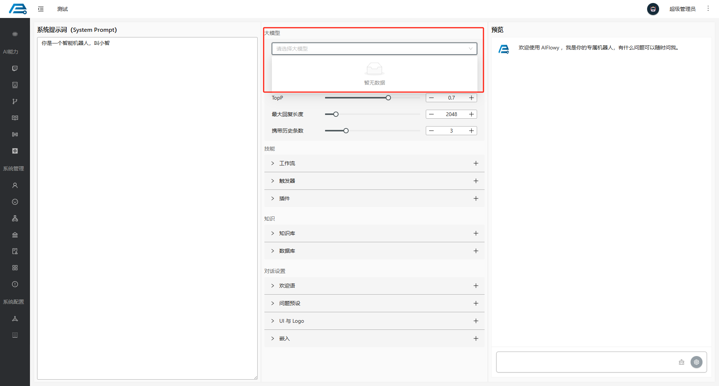Open the exclamation circle log icon in sidebar
The image size is (719, 386).
[x=15, y=284]
